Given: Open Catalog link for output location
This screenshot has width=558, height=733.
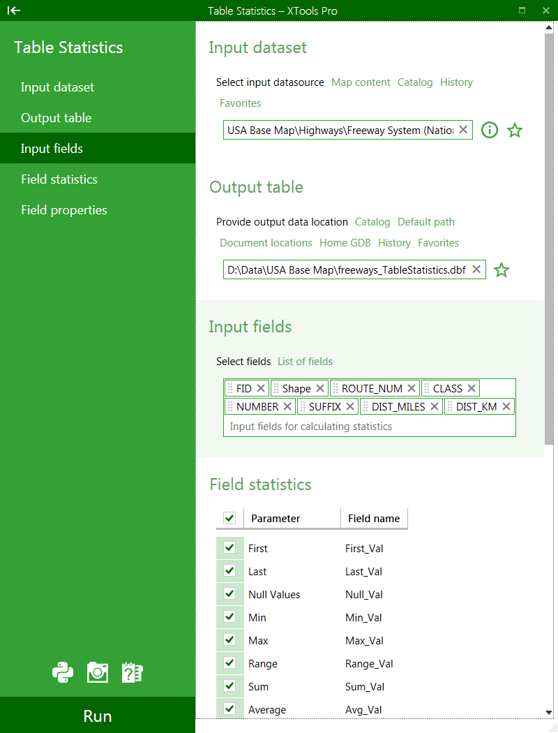Looking at the screenshot, I should [372, 222].
